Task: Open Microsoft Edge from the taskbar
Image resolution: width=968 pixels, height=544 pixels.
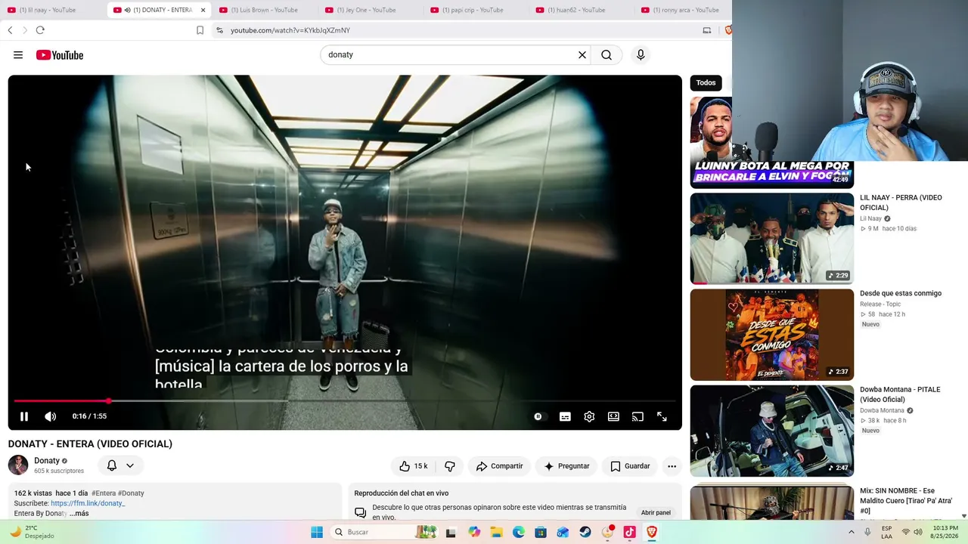Action: [x=519, y=532]
